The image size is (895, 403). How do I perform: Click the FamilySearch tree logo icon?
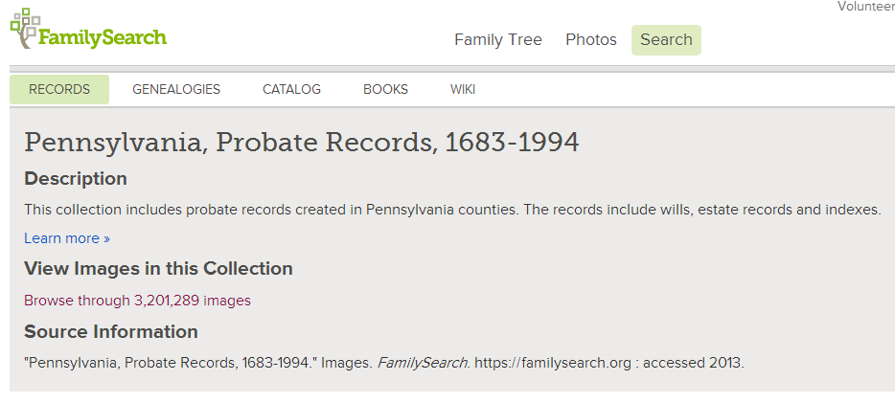click(x=25, y=29)
